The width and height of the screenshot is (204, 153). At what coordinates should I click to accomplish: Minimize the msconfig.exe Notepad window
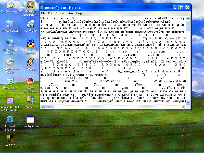pos(176,8)
